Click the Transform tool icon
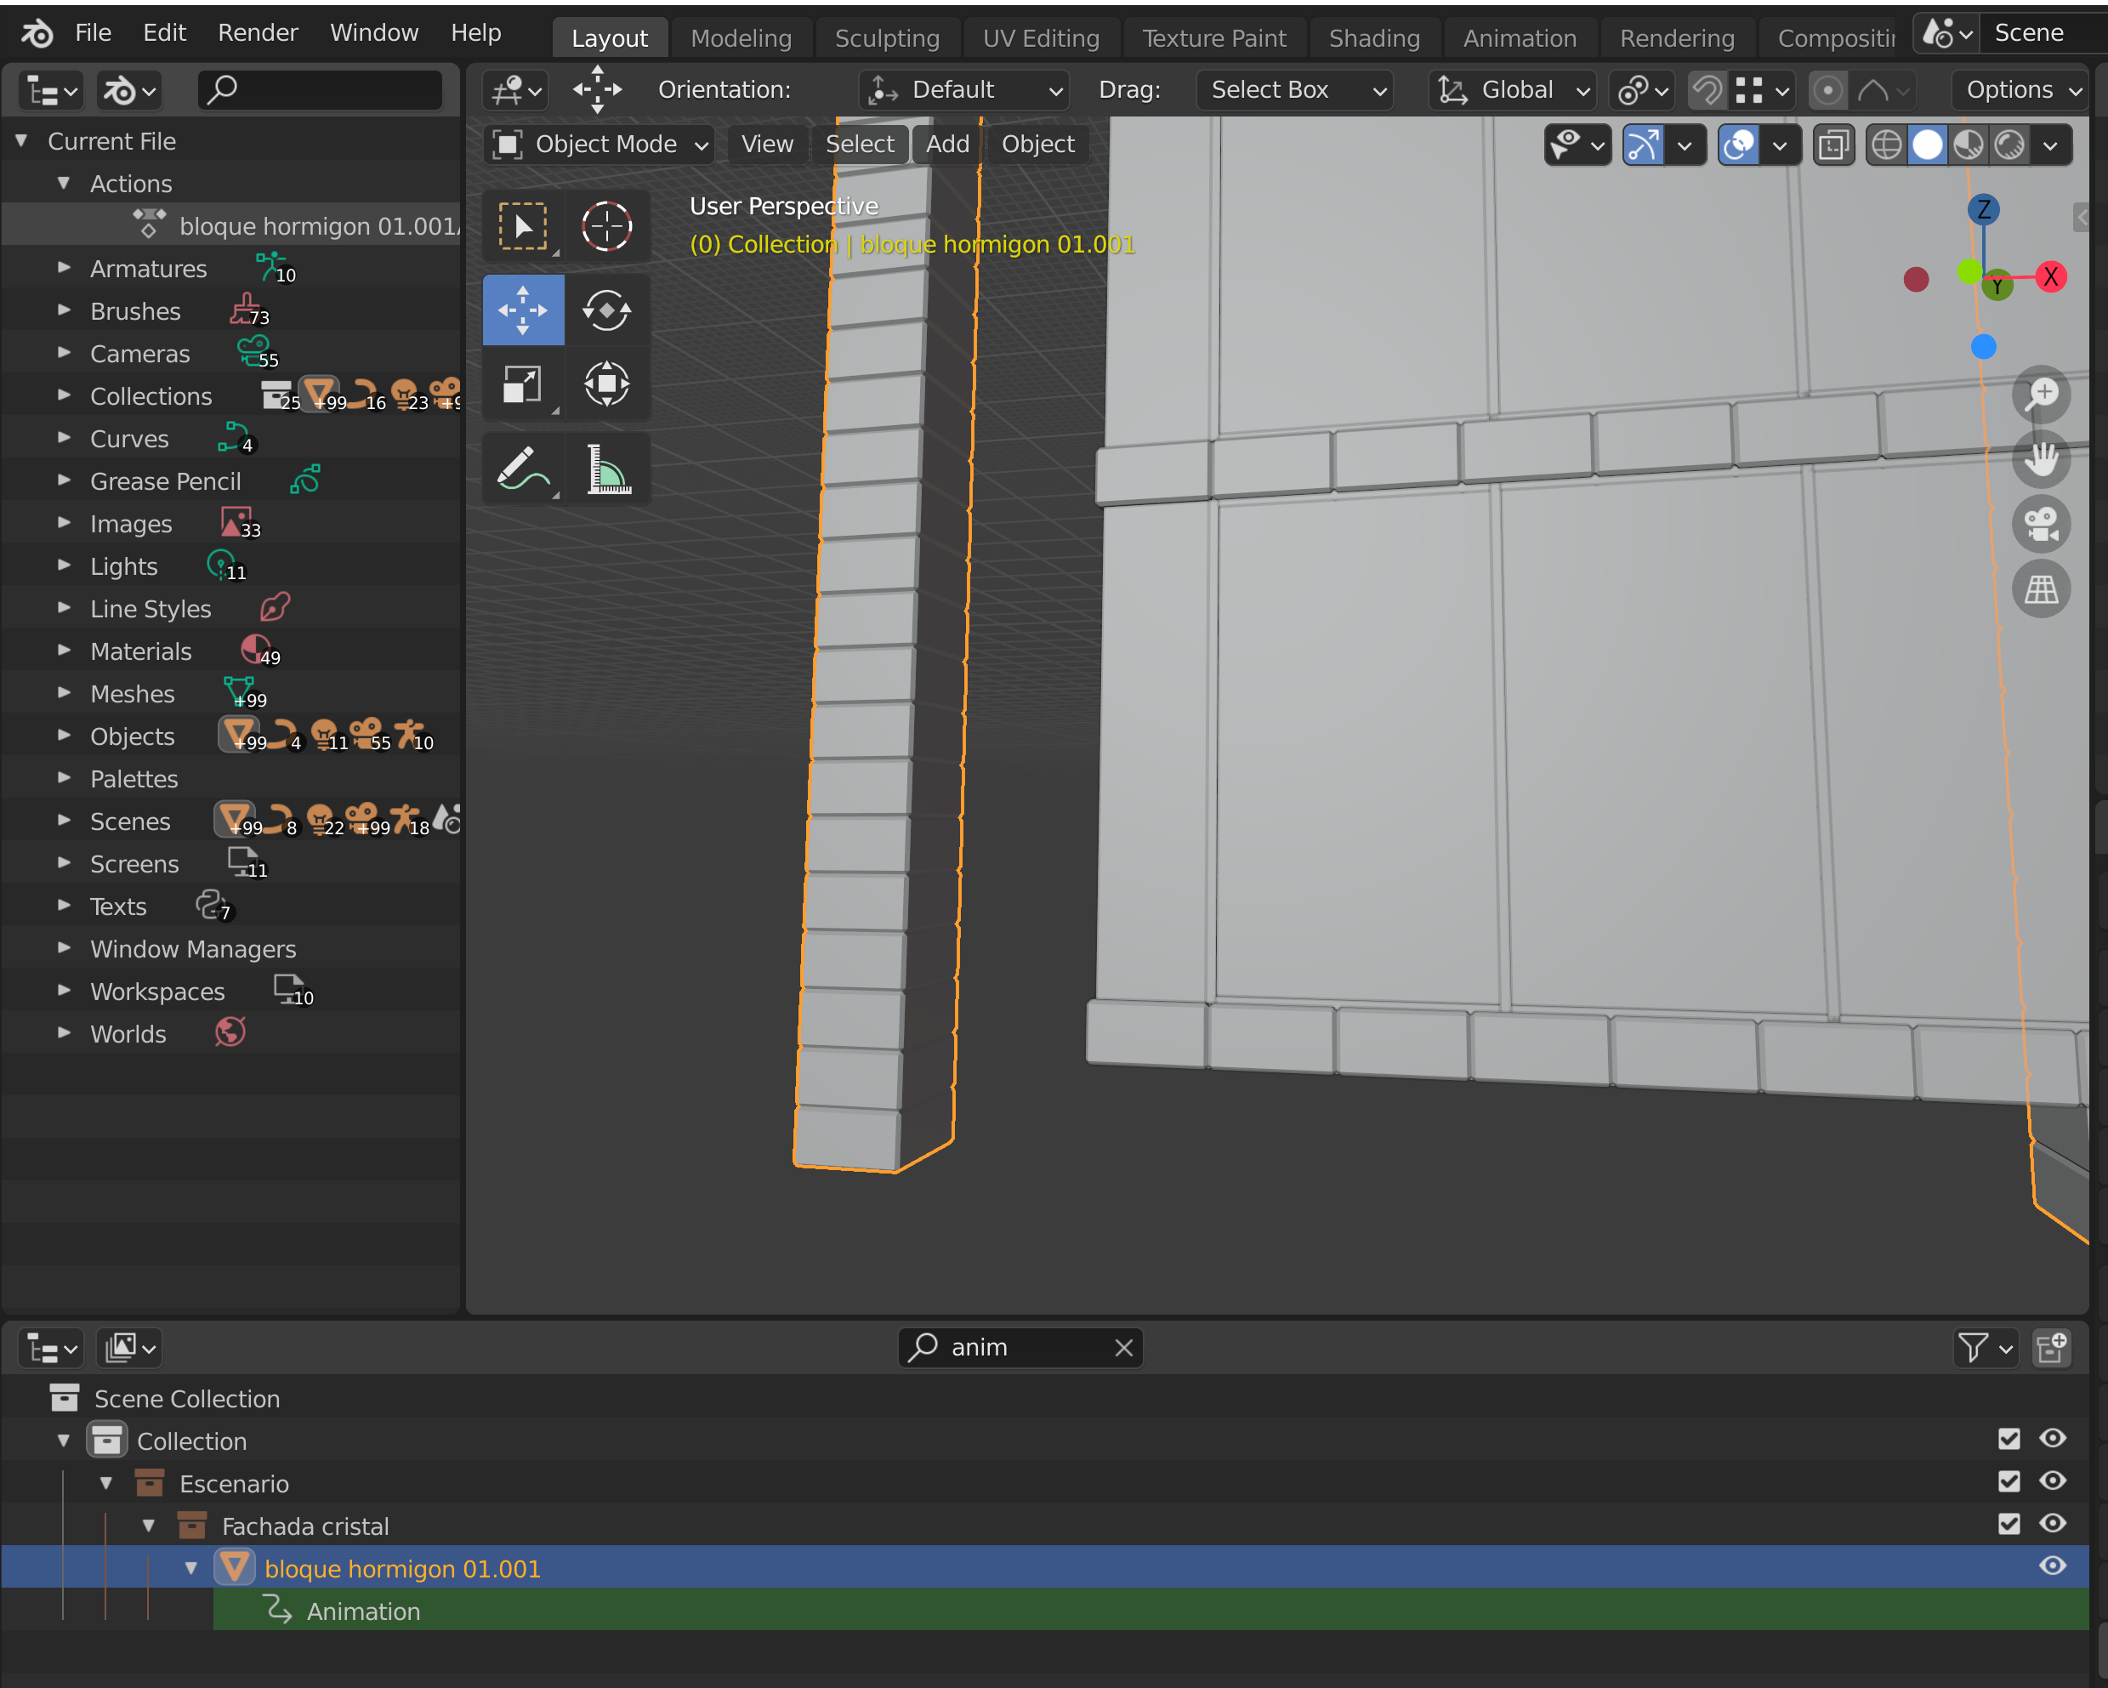The width and height of the screenshot is (2108, 1688). click(x=606, y=384)
